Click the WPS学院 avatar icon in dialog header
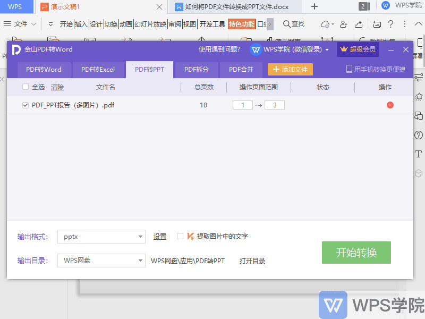Screen dimensions: 425x319 tap(256, 49)
